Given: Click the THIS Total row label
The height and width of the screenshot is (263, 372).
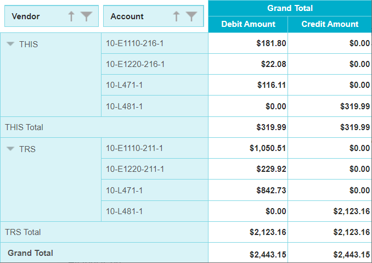Looking at the screenshot, I should (24, 127).
